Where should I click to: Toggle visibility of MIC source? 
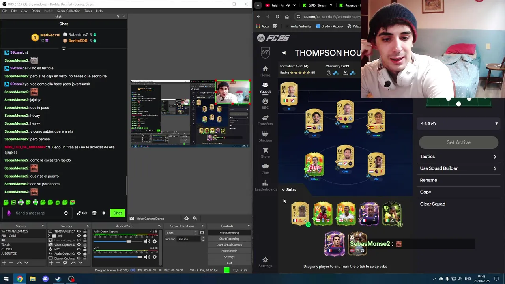click(79, 249)
